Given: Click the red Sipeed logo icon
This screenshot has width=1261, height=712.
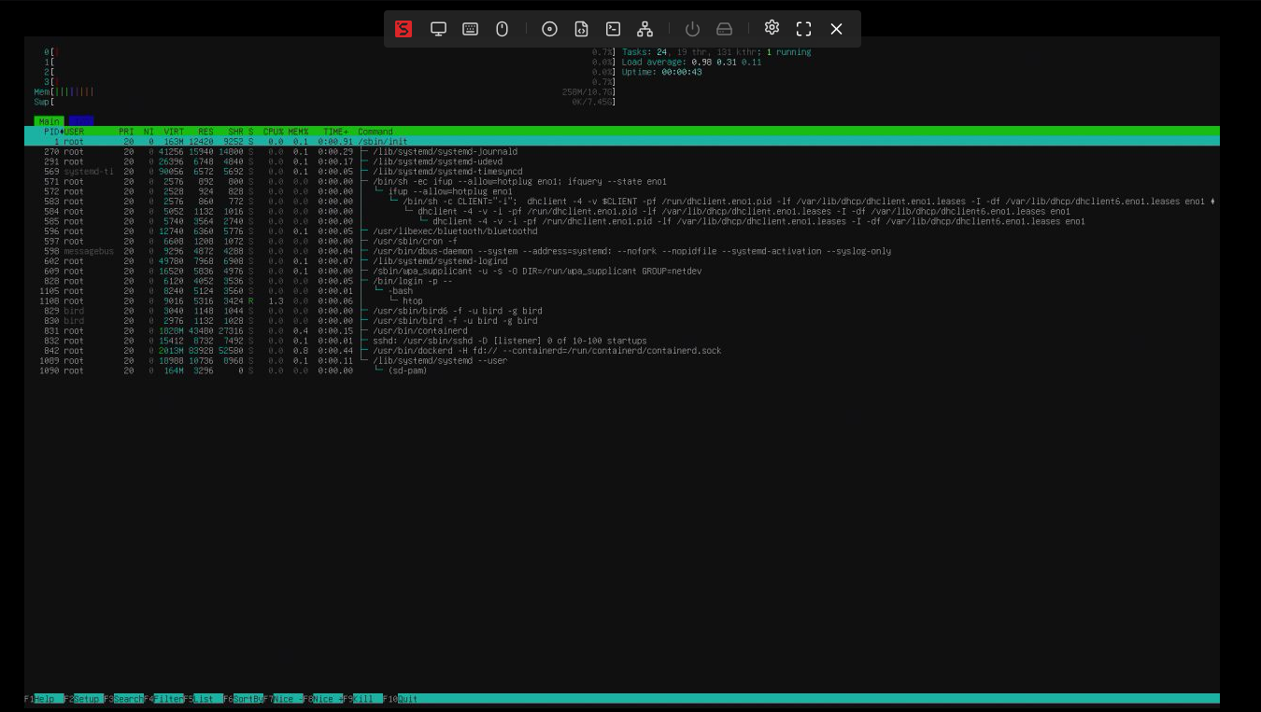Looking at the screenshot, I should [404, 29].
